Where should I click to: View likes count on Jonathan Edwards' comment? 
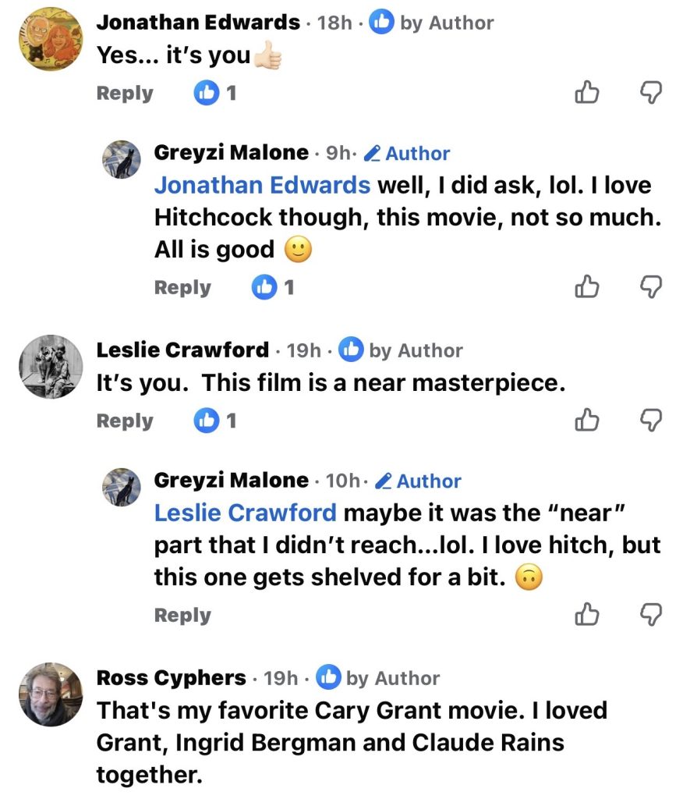(x=215, y=94)
